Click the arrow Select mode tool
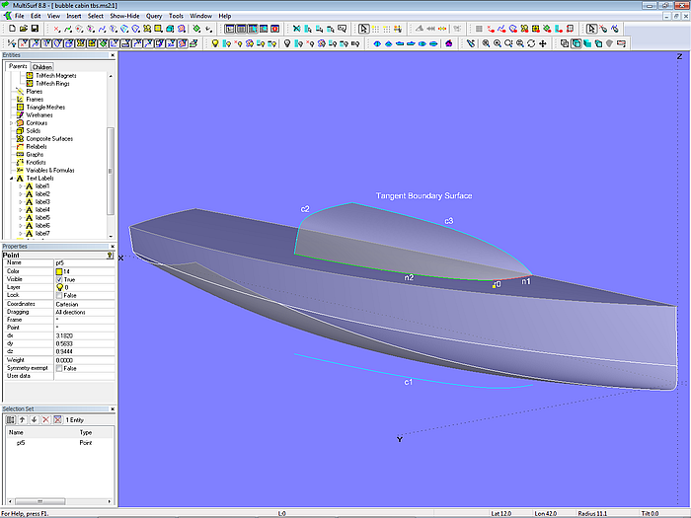The width and height of the screenshot is (691, 518). 363,30
